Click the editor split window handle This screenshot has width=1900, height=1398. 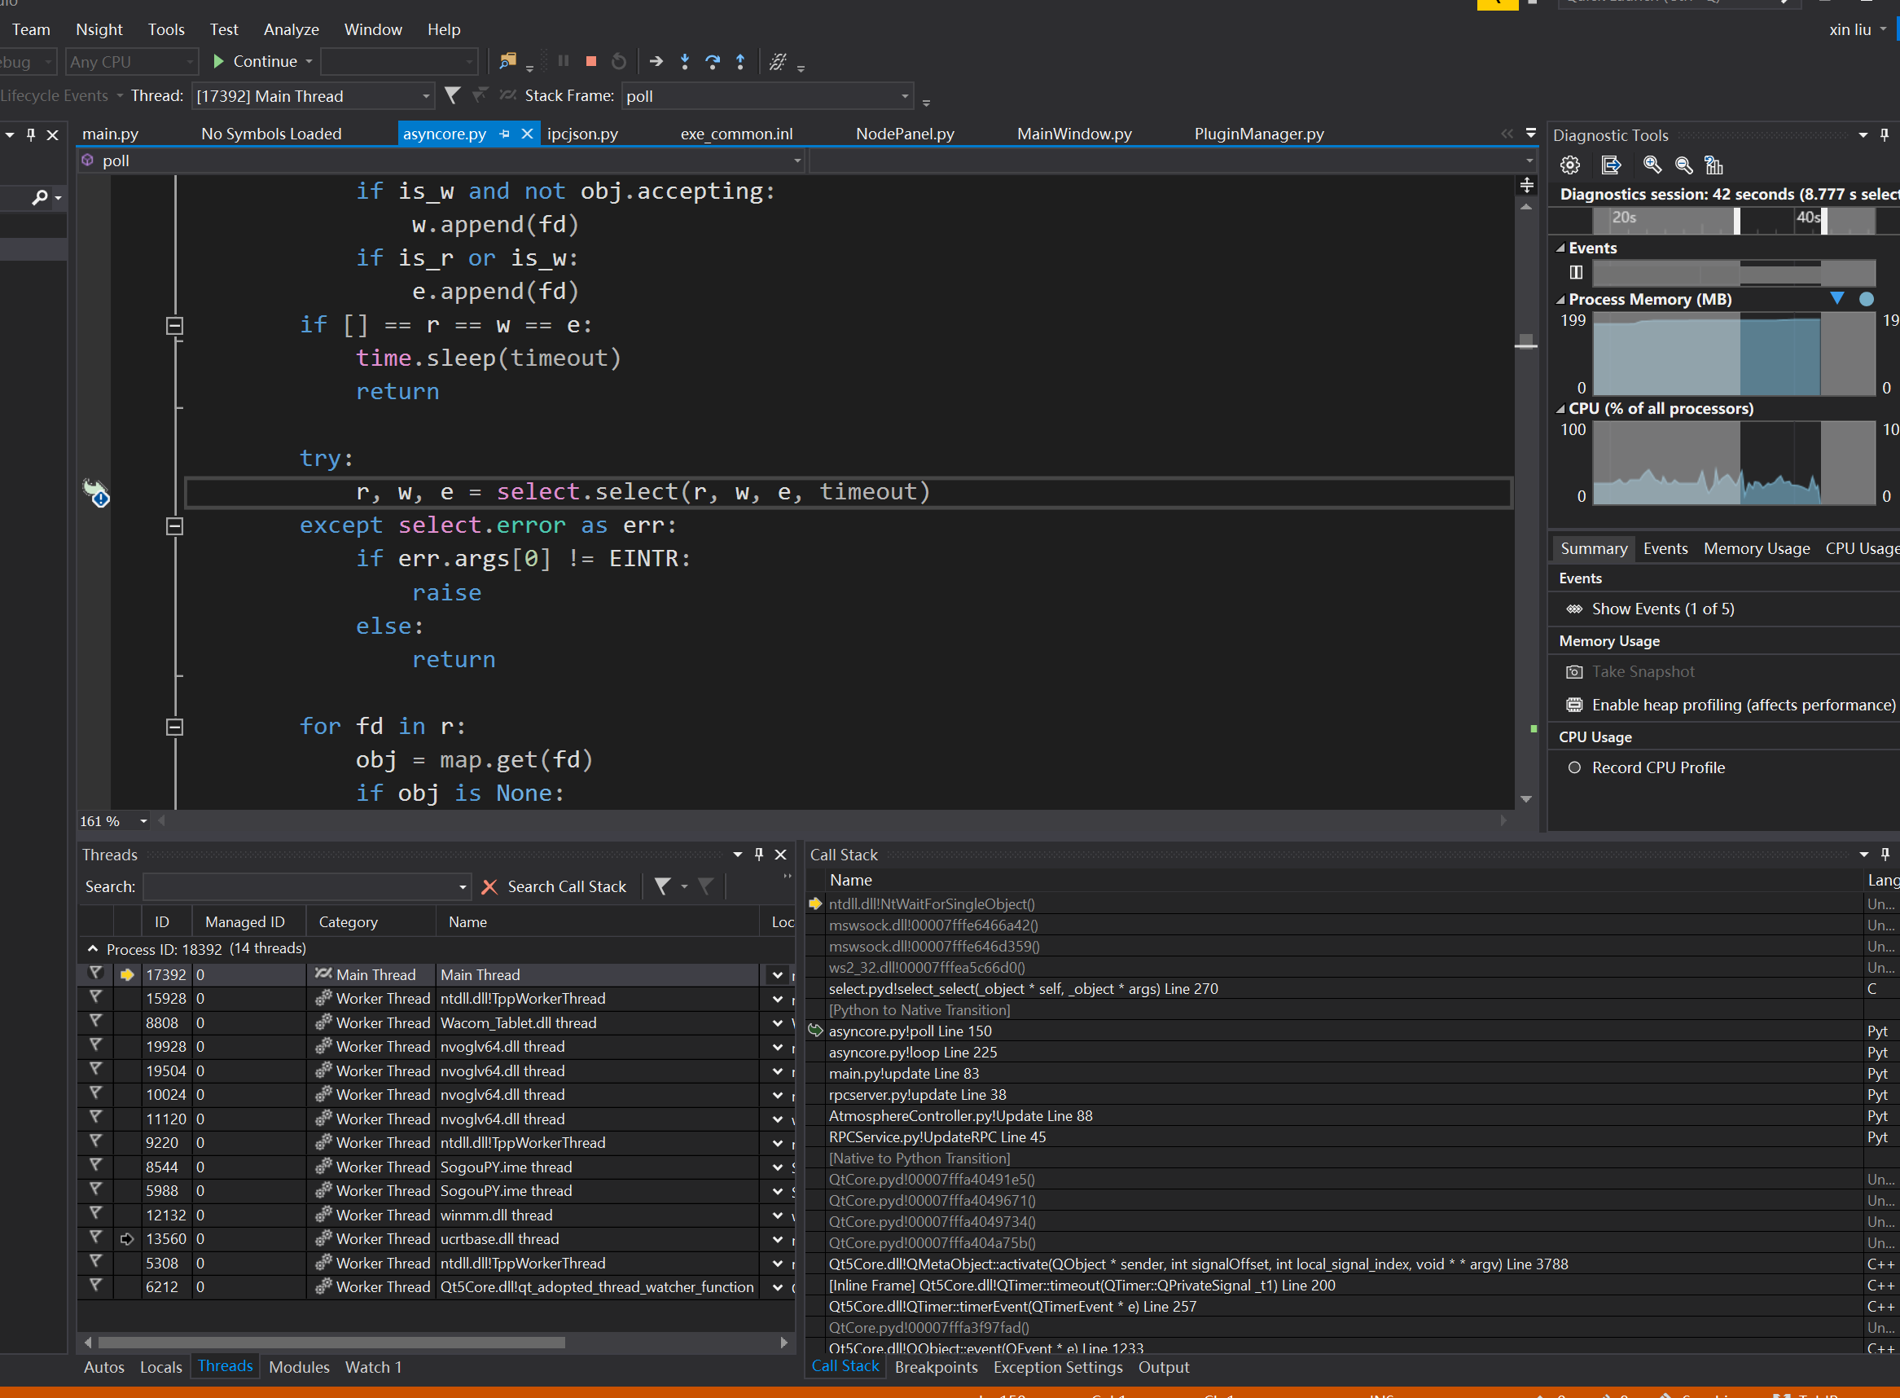click(1526, 184)
